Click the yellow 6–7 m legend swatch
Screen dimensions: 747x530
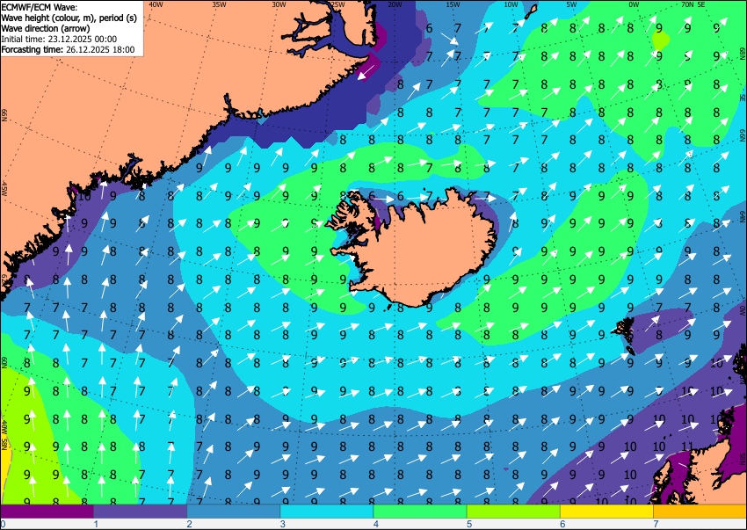tap(607, 511)
